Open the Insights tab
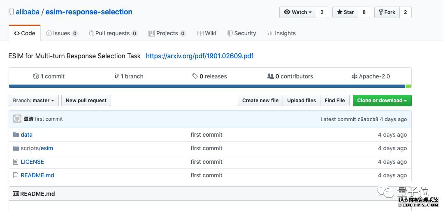Viewport: 443px width, 211px height. tap(281, 33)
